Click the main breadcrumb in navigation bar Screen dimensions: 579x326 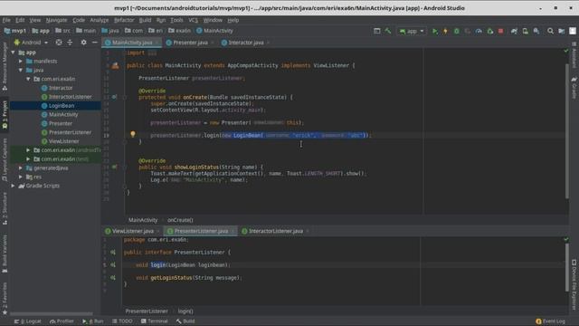(86, 31)
